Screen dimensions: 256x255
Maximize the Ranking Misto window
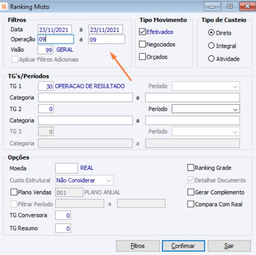[x=230, y=7]
